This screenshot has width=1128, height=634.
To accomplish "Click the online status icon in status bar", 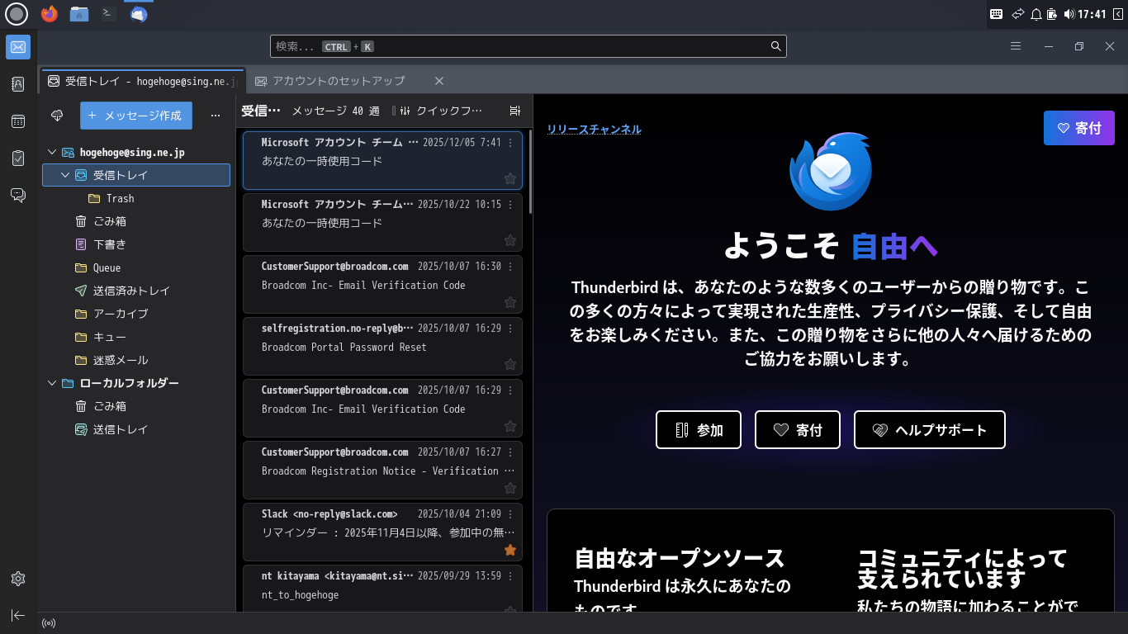I will tap(49, 623).
